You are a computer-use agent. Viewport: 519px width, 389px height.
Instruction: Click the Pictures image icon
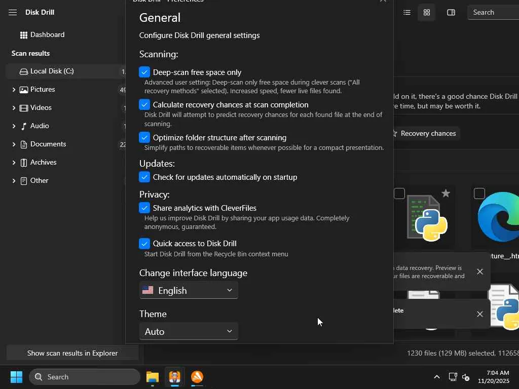(x=23, y=90)
